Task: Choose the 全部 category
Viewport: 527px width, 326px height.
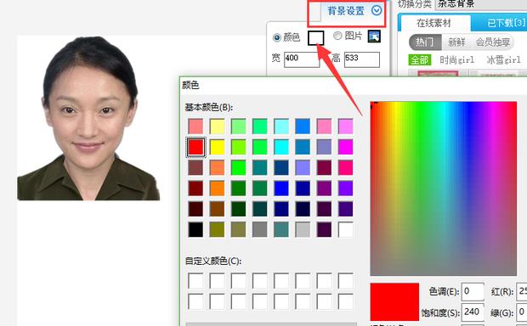Action: [419, 60]
